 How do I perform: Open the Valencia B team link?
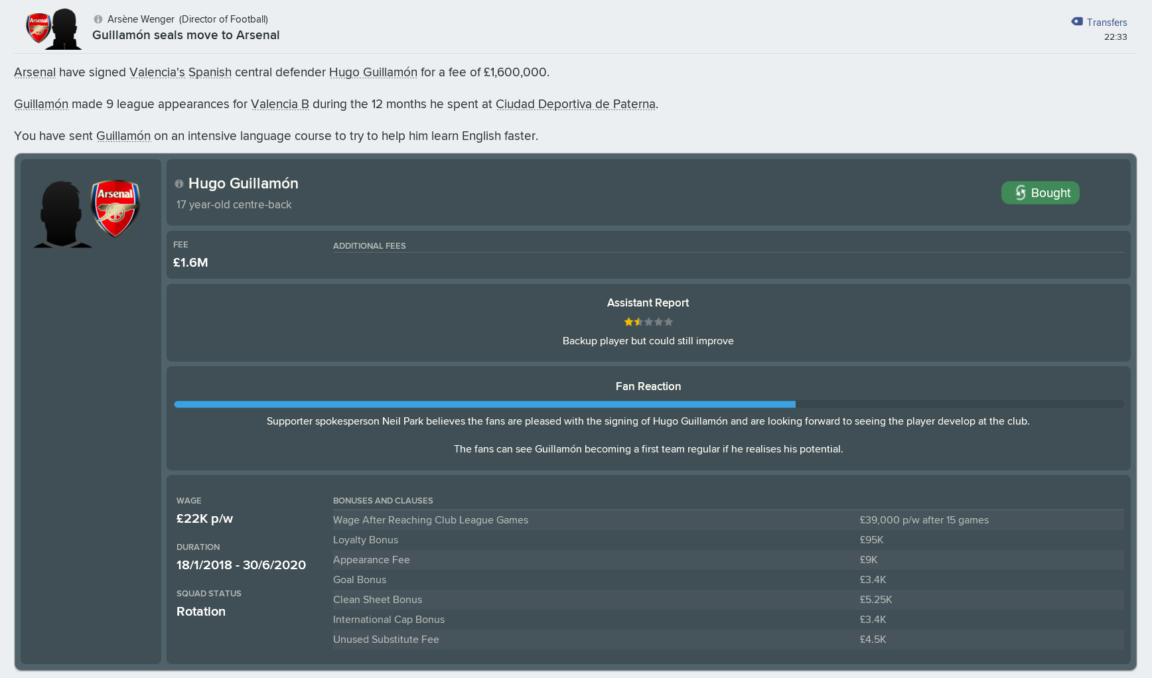pyautogui.click(x=280, y=104)
